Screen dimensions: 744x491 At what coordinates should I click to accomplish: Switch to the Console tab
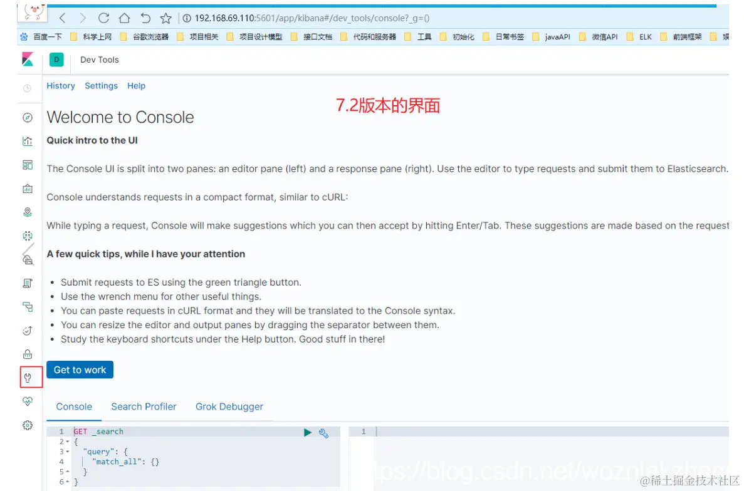[74, 406]
